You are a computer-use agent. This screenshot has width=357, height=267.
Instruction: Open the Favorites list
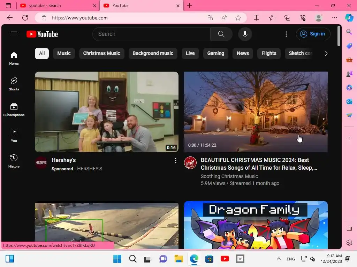272,18
